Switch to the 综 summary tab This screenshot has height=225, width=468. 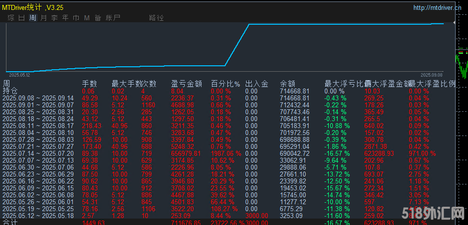pos(11,18)
